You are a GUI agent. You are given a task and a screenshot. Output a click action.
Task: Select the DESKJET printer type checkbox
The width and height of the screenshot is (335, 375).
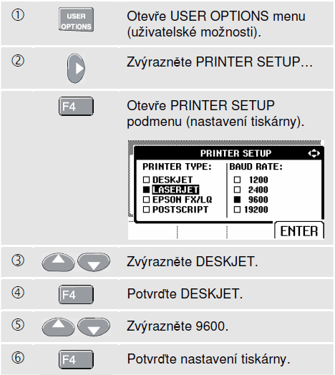146,180
